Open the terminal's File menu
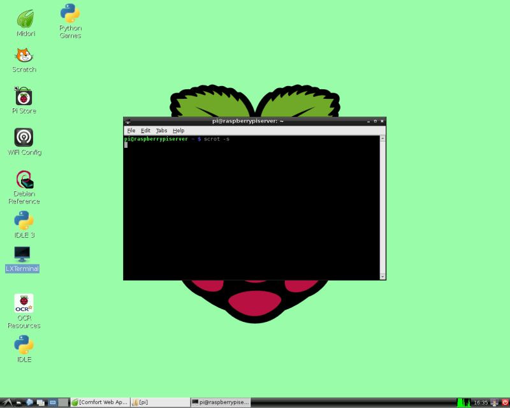The image size is (510, 408). click(131, 130)
